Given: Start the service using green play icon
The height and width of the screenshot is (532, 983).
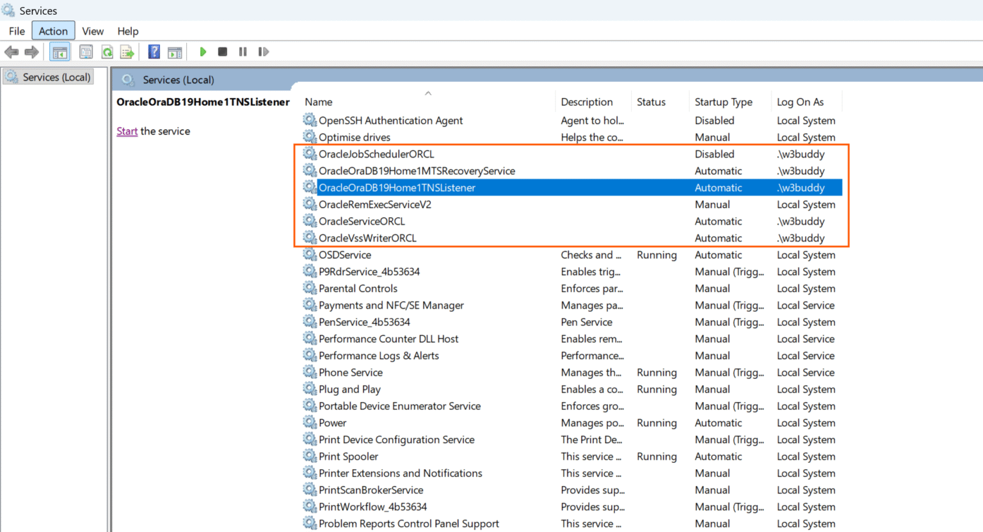Looking at the screenshot, I should (203, 52).
